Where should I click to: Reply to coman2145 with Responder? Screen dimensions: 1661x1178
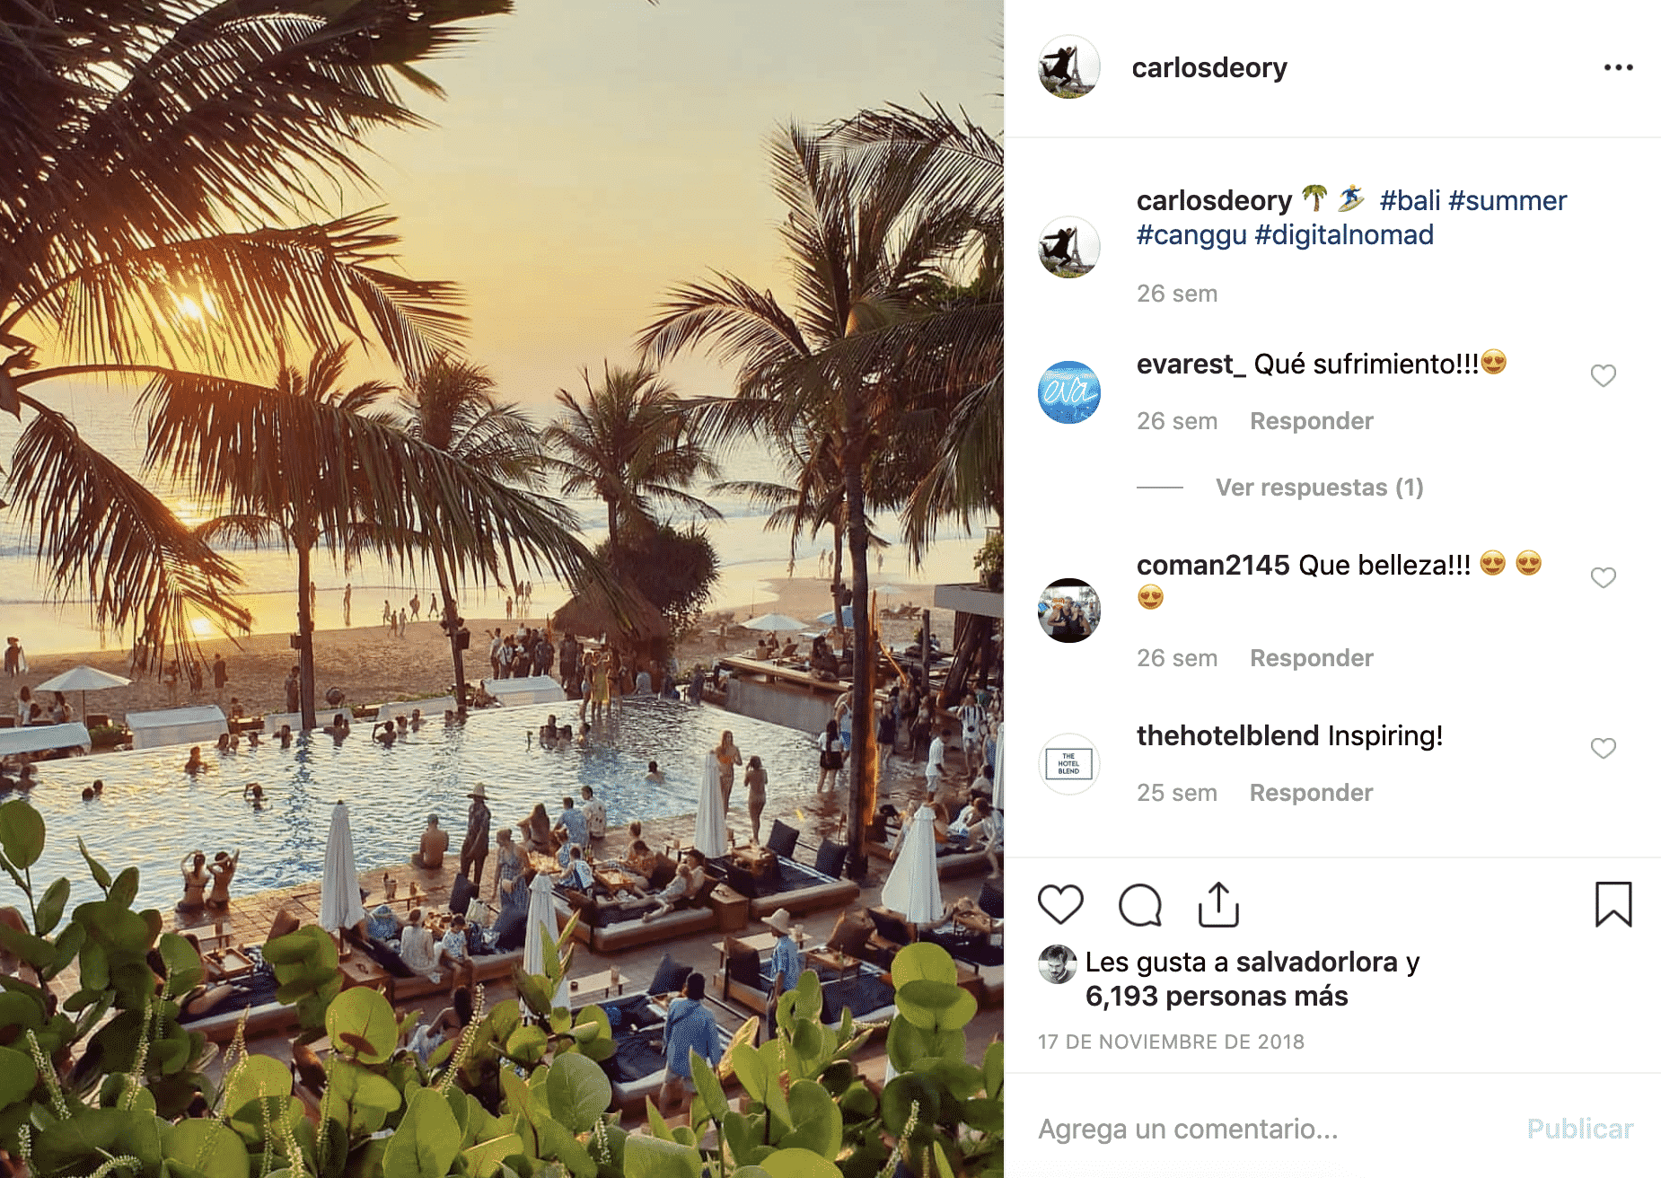(x=1312, y=658)
